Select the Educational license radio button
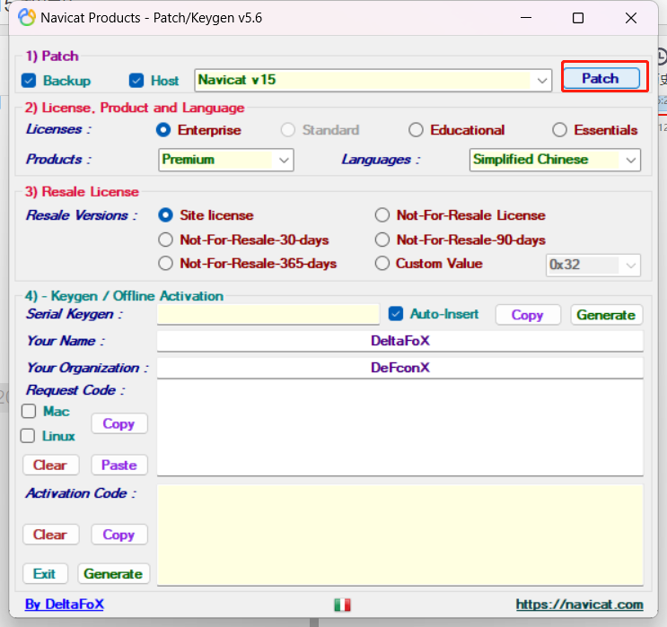 click(416, 130)
